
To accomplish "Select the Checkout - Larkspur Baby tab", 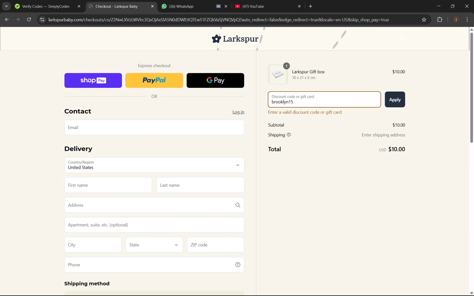I will tap(116, 6).
